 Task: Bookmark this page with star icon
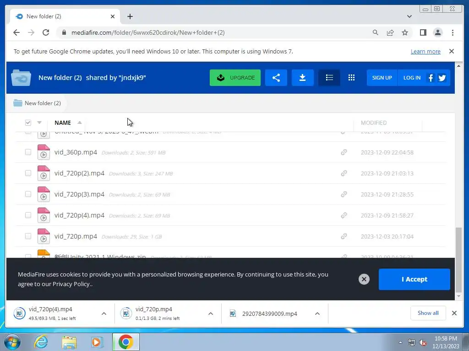pyautogui.click(x=405, y=32)
